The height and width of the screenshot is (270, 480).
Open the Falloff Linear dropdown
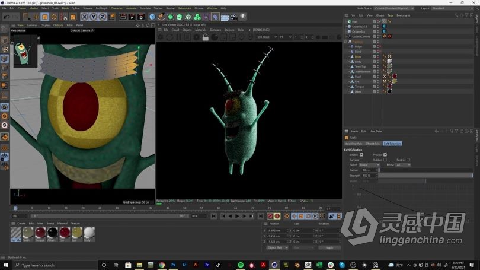click(x=369, y=165)
